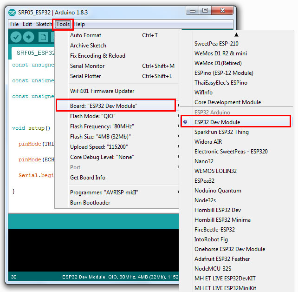The width and height of the screenshot is (298, 292).
Task: Open the Edit menu
Action: click(x=27, y=24)
